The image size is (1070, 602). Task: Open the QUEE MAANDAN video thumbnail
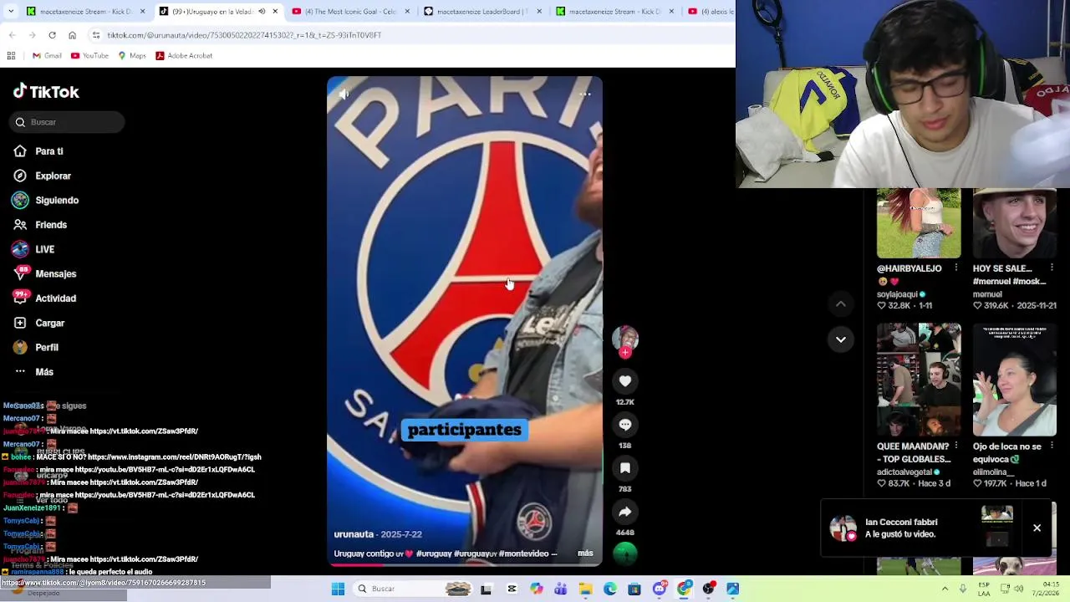919,380
